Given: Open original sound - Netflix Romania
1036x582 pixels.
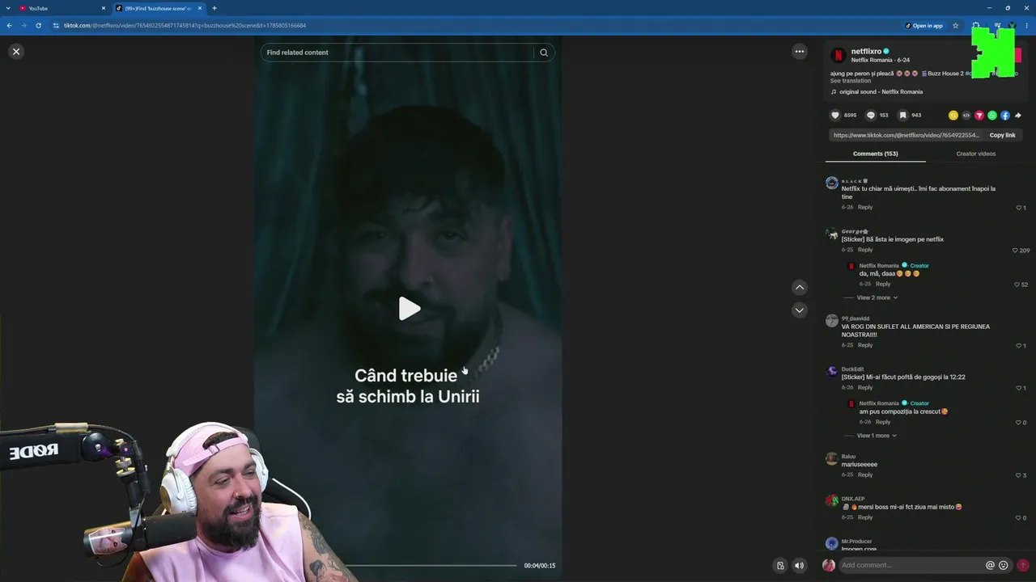Looking at the screenshot, I should [x=881, y=92].
